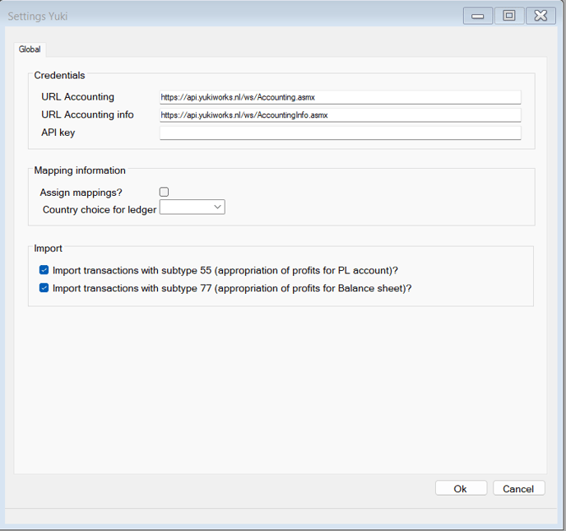Click the empty API key field

click(340, 133)
